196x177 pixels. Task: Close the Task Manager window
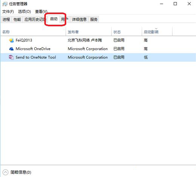[189, 4]
